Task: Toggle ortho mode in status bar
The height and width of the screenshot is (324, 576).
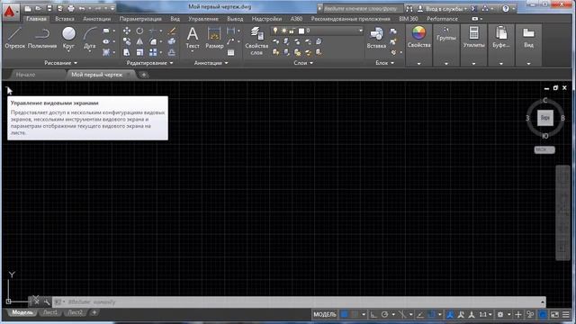Action: [373, 314]
